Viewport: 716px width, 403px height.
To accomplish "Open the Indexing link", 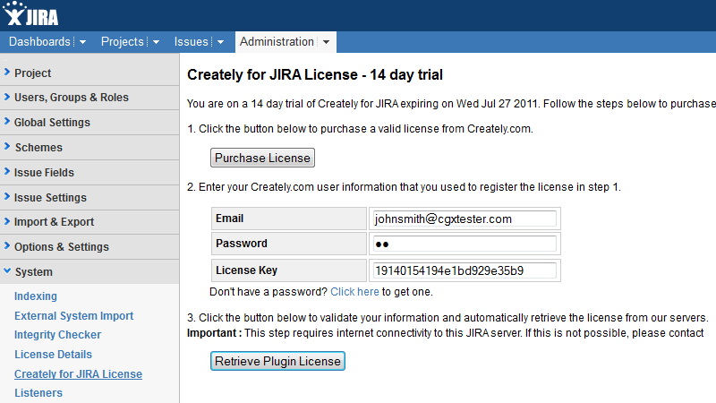I will pos(36,296).
